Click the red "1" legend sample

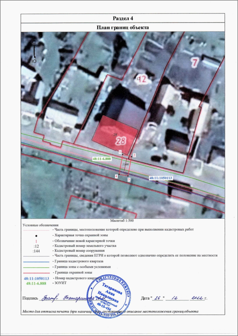(x=36, y=241)
